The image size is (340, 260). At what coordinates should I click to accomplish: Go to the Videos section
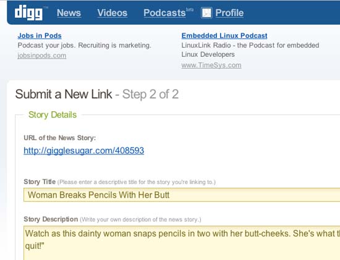112,13
